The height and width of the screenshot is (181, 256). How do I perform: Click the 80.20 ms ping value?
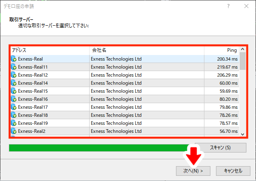228,99
